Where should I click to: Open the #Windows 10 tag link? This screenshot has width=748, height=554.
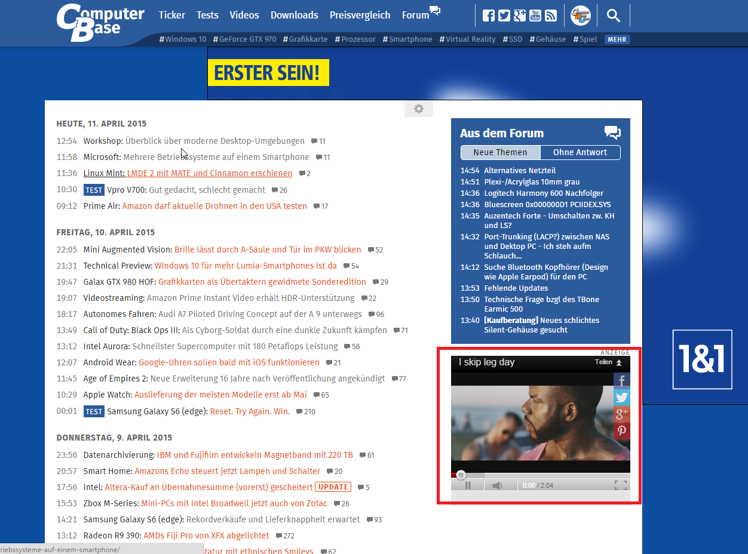[x=183, y=39]
